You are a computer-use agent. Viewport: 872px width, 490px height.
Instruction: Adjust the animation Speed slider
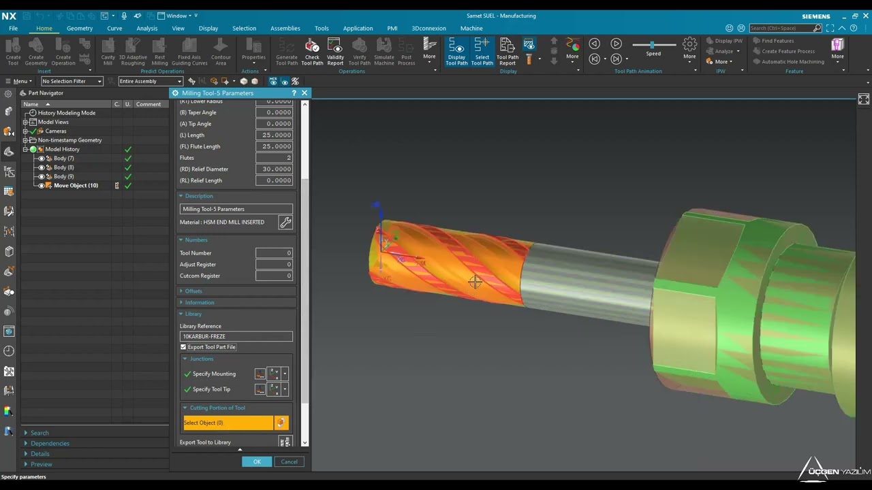[x=653, y=45]
